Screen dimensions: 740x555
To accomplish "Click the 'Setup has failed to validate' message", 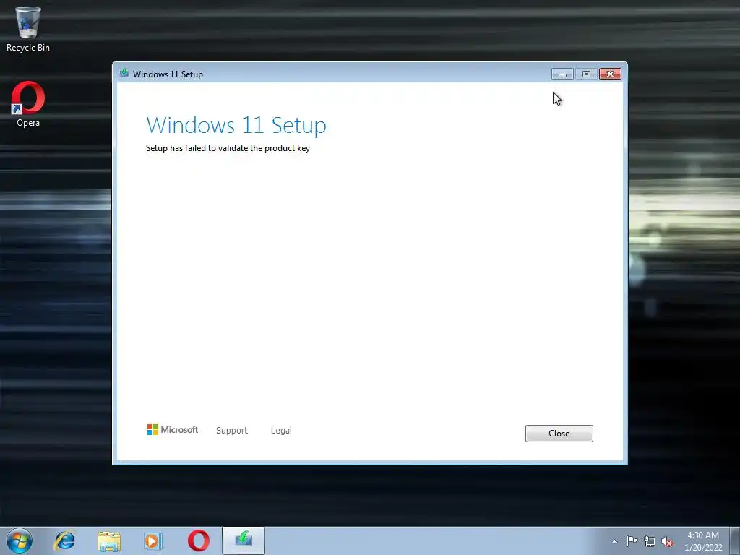I will pyautogui.click(x=228, y=148).
